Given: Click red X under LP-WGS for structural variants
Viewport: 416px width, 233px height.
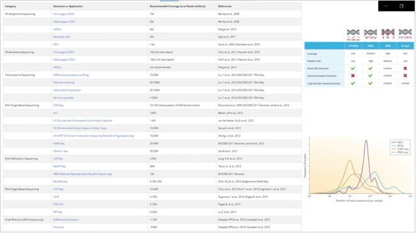Looking at the screenshot, I should (353, 76).
